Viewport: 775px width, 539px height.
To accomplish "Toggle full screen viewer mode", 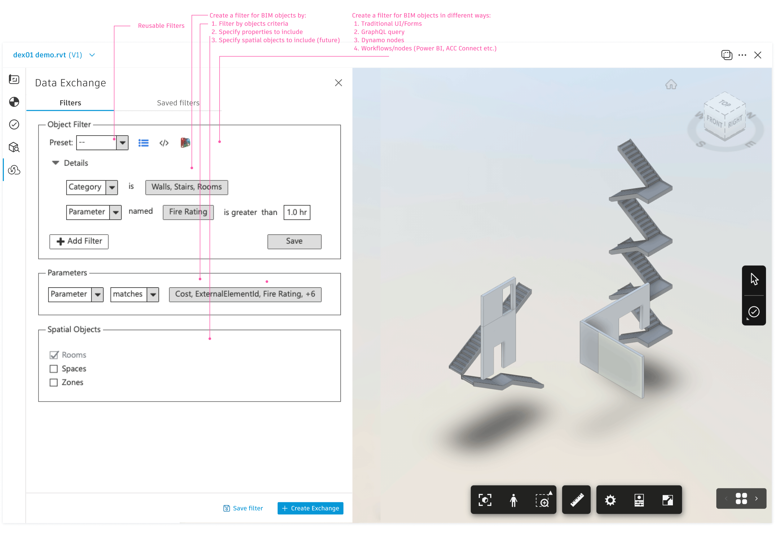I will (668, 500).
